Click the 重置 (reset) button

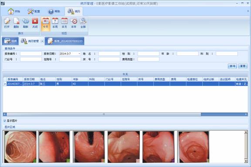click(x=243, y=66)
